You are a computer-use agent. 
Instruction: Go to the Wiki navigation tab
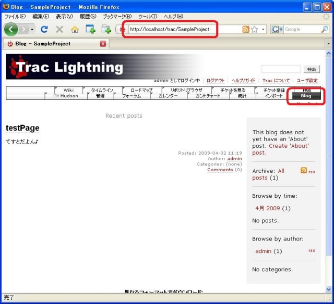68,90
